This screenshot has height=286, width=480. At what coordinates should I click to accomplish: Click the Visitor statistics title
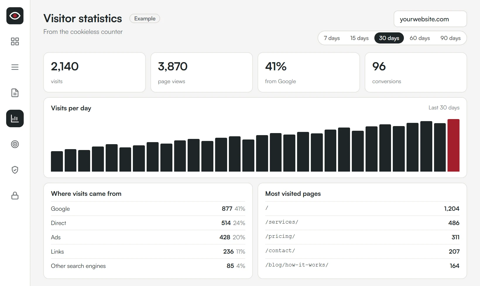pyautogui.click(x=83, y=18)
